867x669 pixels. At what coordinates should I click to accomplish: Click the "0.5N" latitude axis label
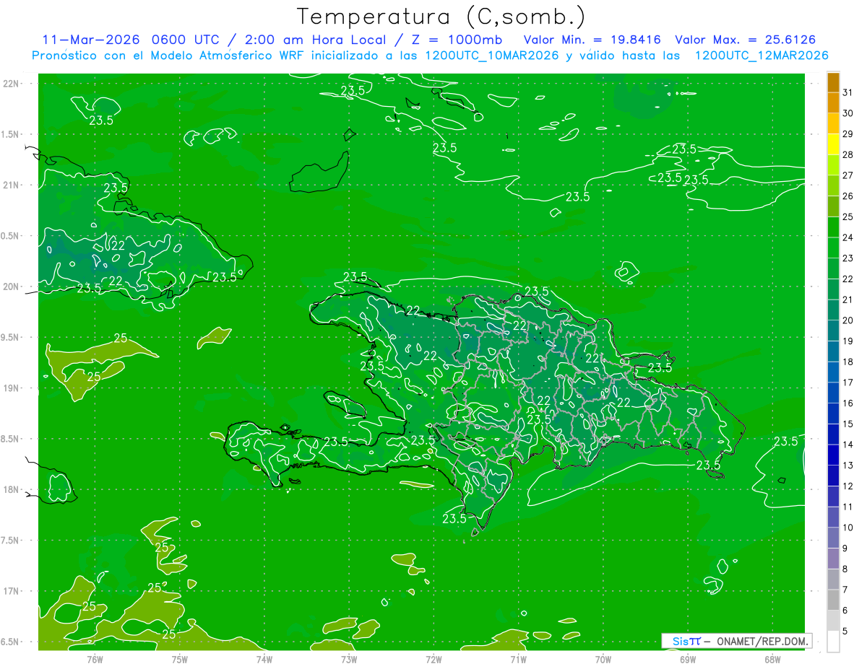pyautogui.click(x=10, y=236)
